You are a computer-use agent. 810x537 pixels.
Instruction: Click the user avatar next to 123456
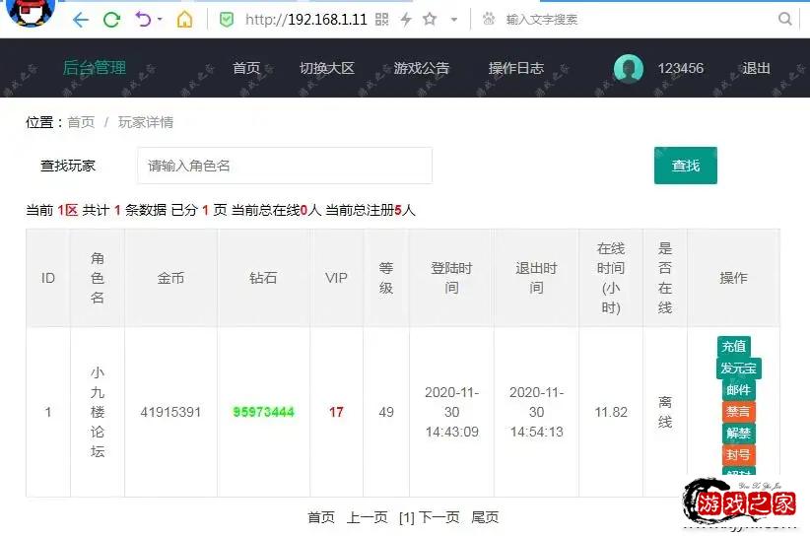coord(629,68)
